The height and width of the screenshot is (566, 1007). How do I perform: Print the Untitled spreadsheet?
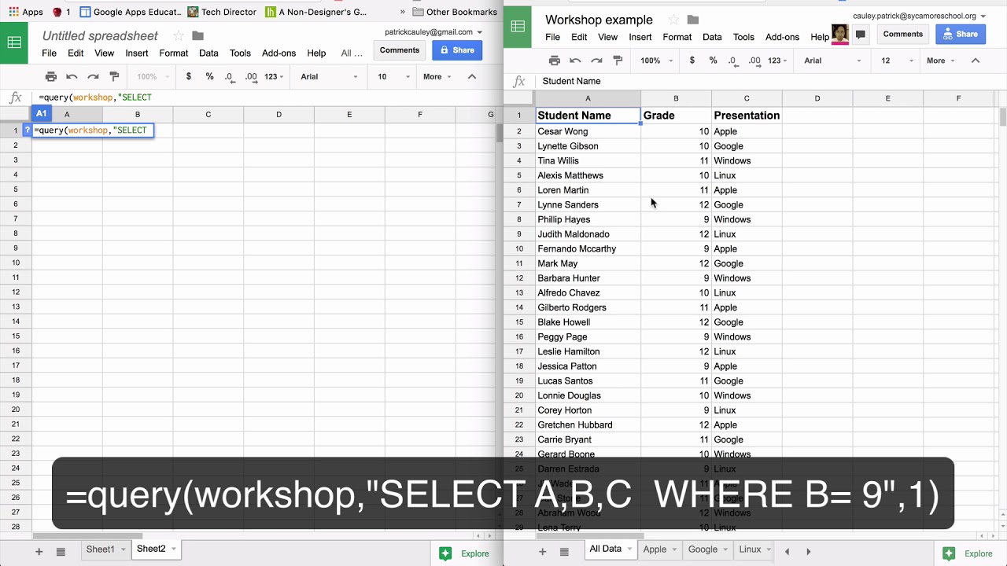(51, 76)
